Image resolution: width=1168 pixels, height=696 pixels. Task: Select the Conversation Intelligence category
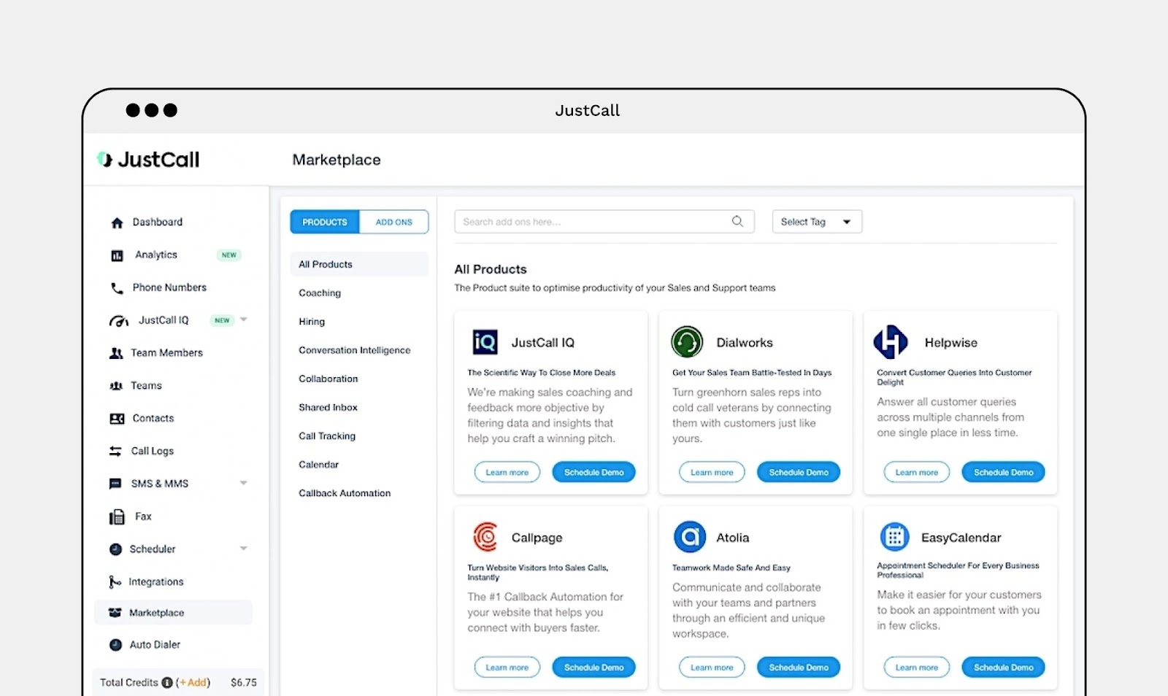354,350
